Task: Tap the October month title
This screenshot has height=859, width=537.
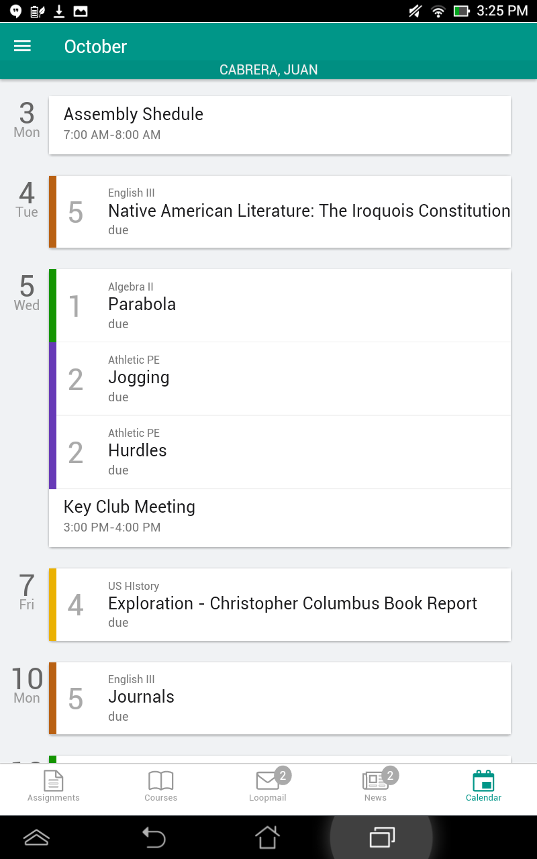Action: [x=95, y=46]
